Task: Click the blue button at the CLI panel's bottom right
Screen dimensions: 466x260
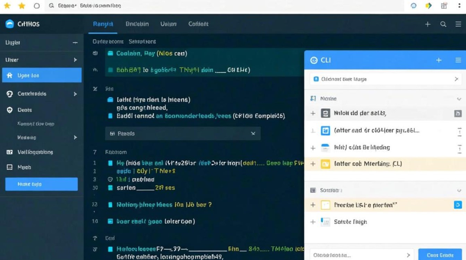Action: click(440, 255)
